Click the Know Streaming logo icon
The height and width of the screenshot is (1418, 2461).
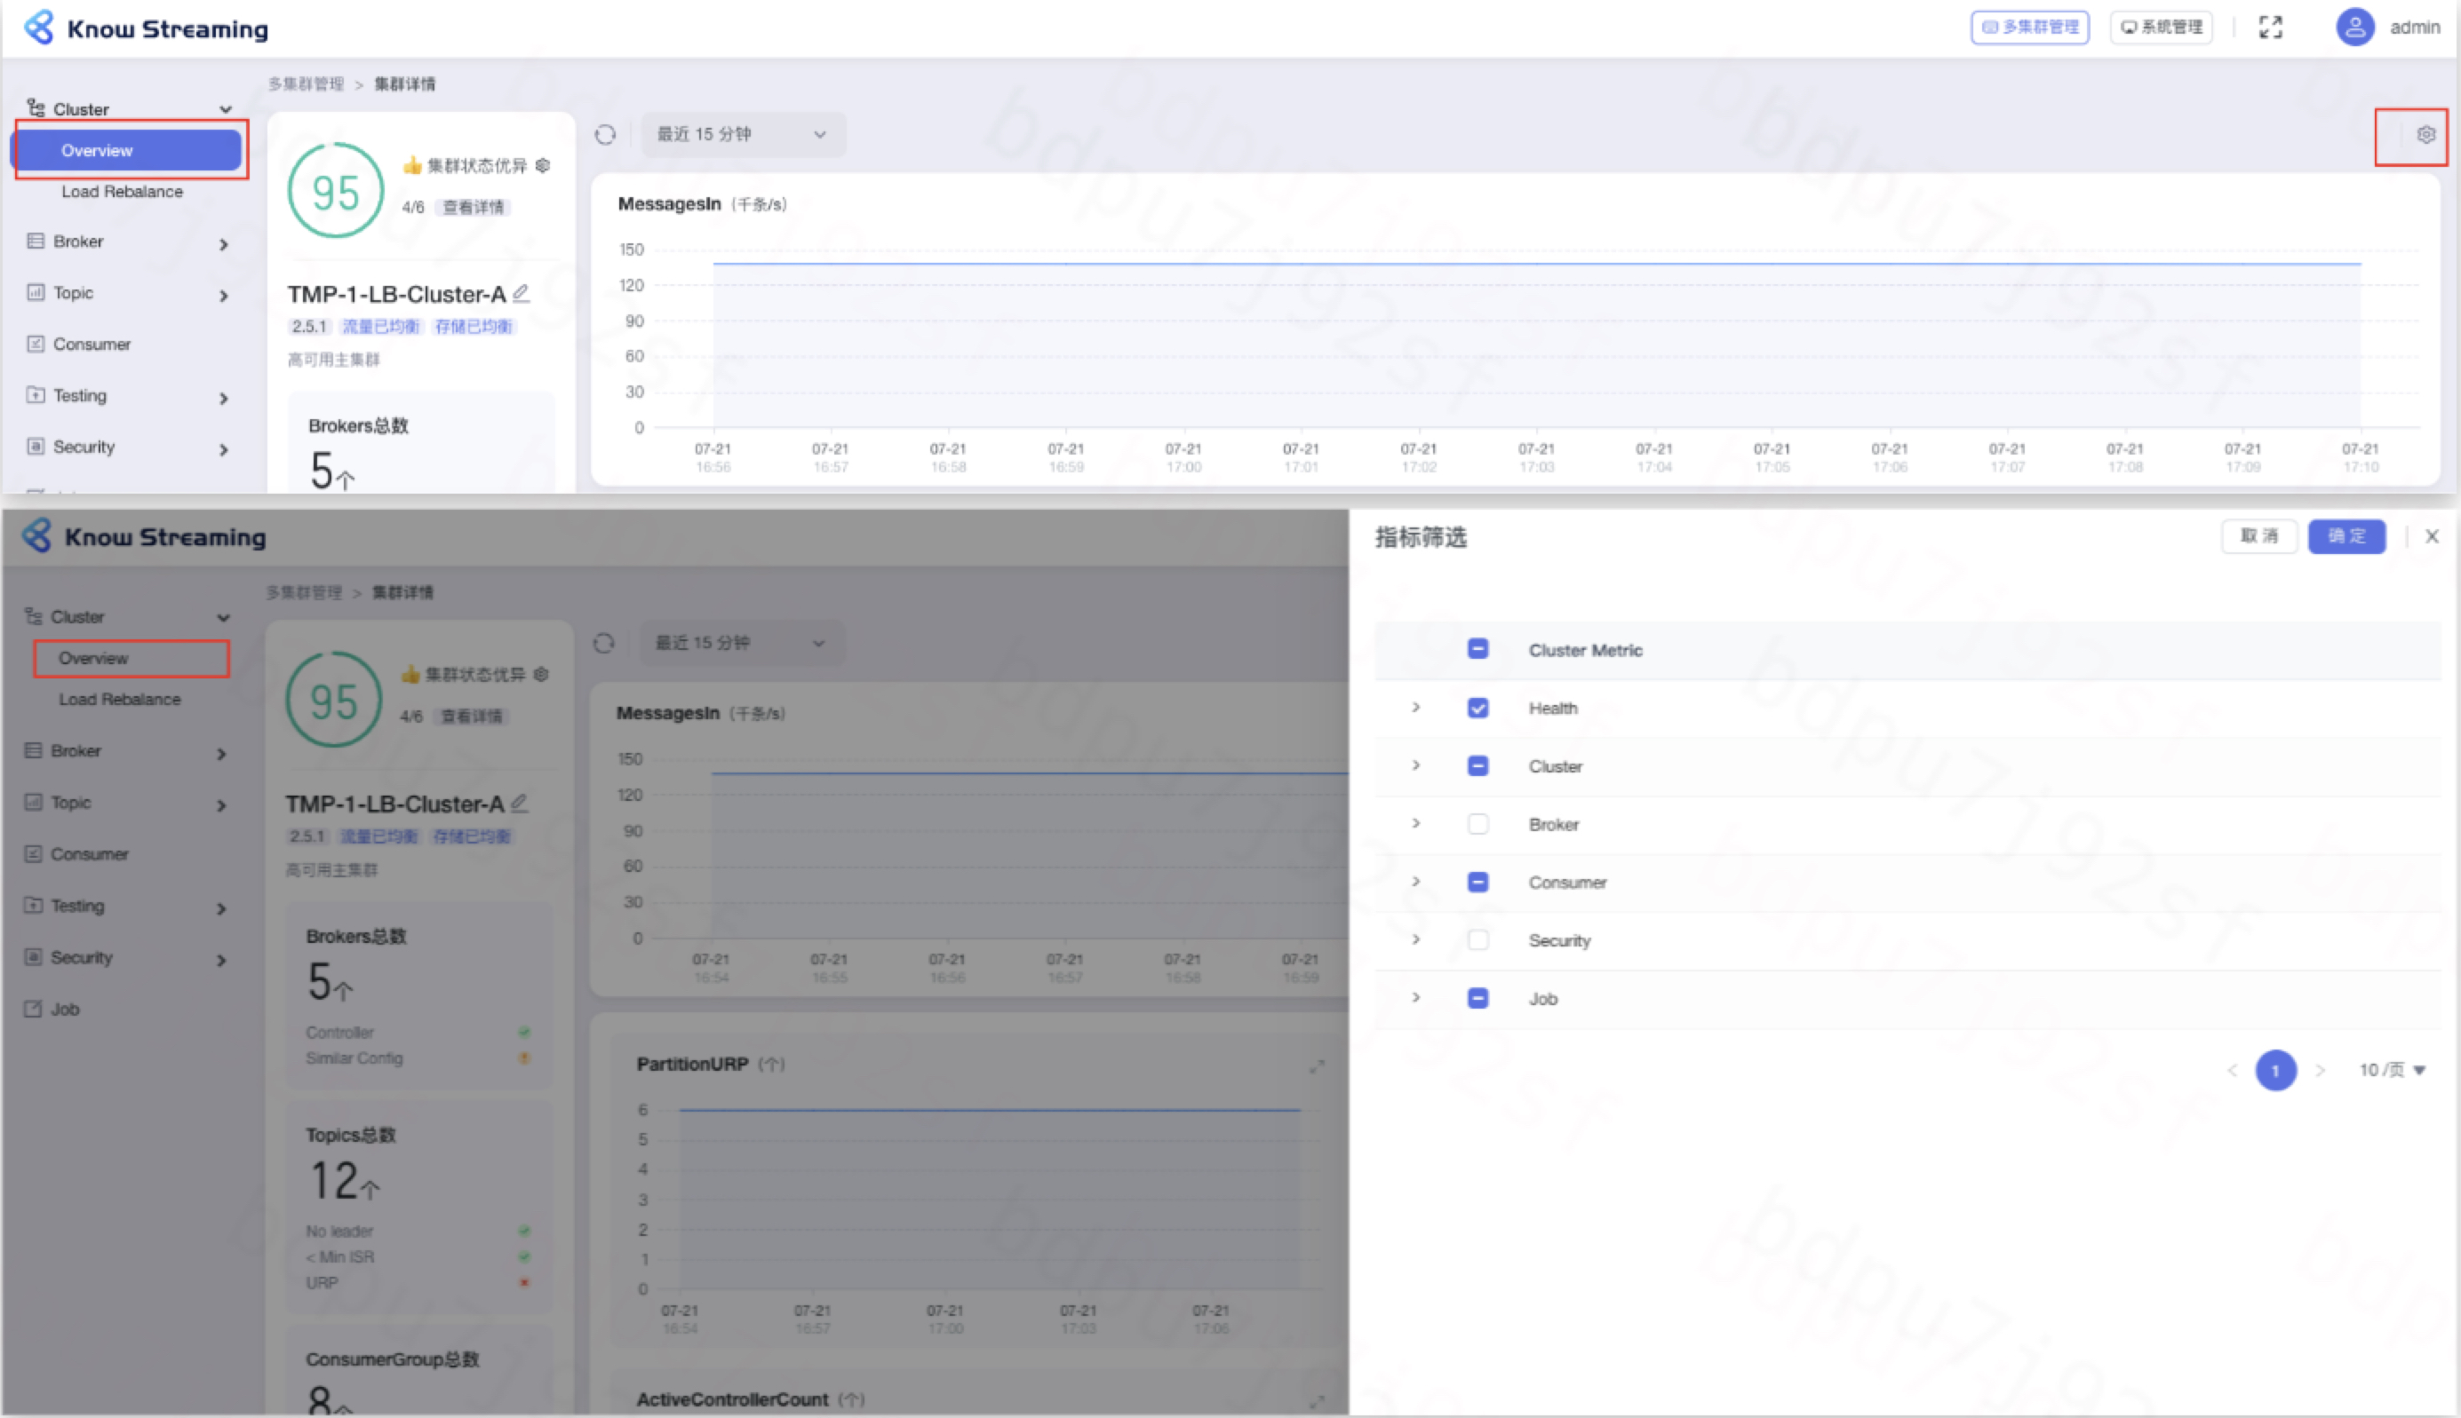[x=39, y=28]
